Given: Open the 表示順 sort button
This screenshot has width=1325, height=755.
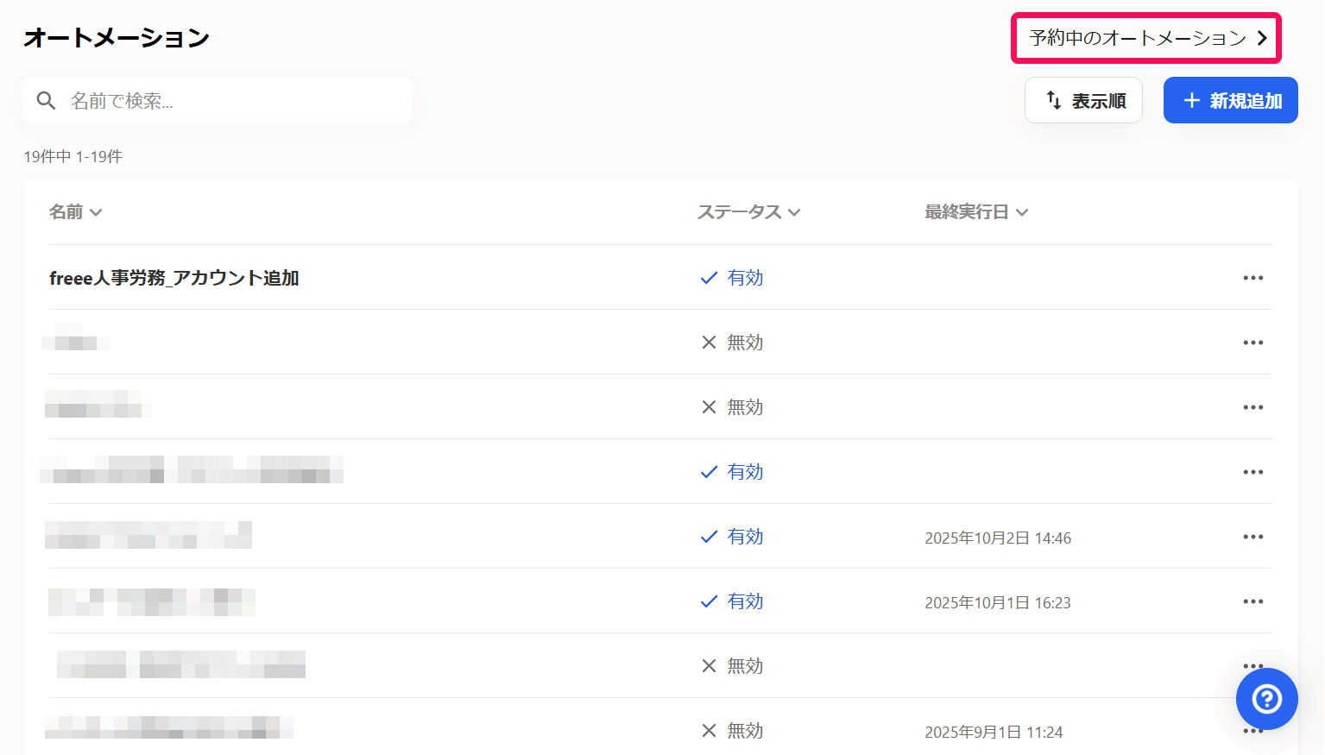Looking at the screenshot, I should [1083, 100].
